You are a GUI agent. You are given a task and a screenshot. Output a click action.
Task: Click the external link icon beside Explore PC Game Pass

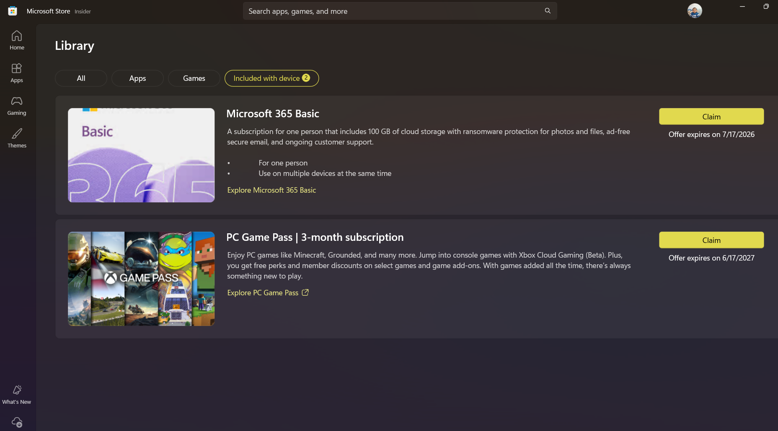pyautogui.click(x=305, y=292)
